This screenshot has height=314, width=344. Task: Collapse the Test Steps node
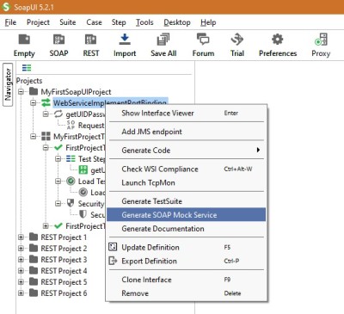tap(58, 159)
